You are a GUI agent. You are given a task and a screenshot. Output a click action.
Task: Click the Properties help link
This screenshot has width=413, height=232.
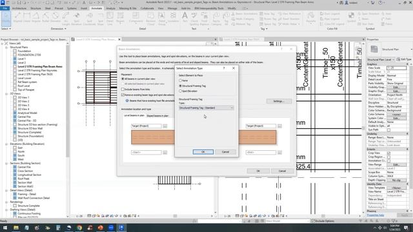pos(376,215)
